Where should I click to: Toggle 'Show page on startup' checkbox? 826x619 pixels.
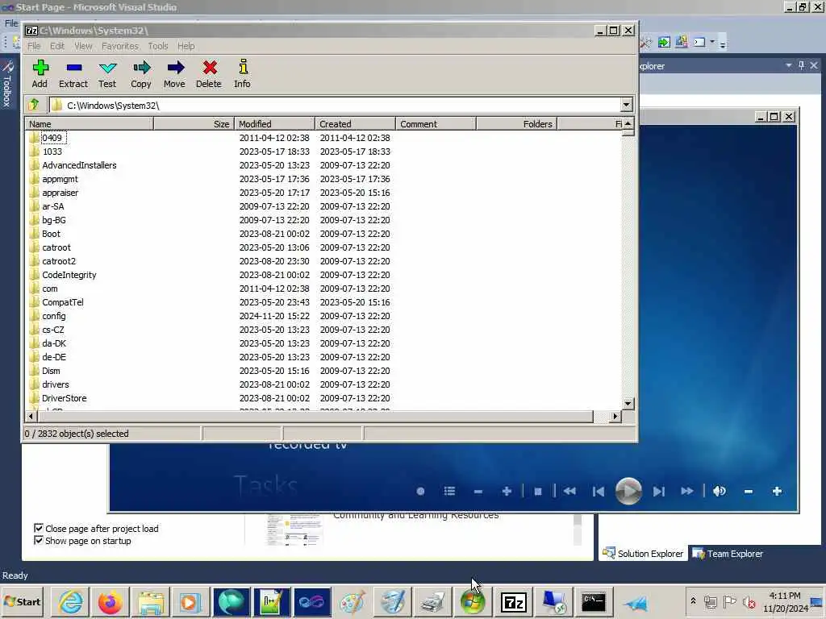tap(39, 540)
